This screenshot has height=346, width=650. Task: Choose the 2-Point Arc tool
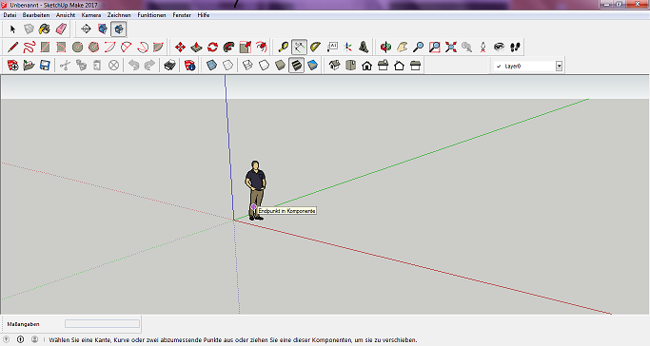(x=126, y=47)
